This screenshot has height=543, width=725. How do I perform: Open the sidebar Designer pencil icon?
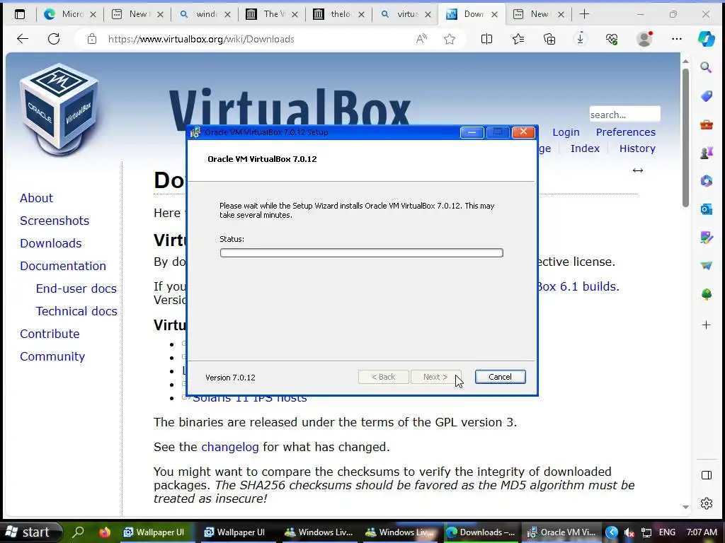(x=706, y=238)
